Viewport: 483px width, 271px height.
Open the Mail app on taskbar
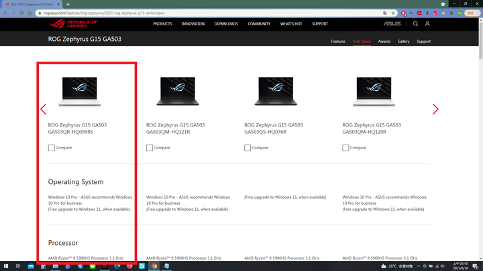tap(31, 266)
